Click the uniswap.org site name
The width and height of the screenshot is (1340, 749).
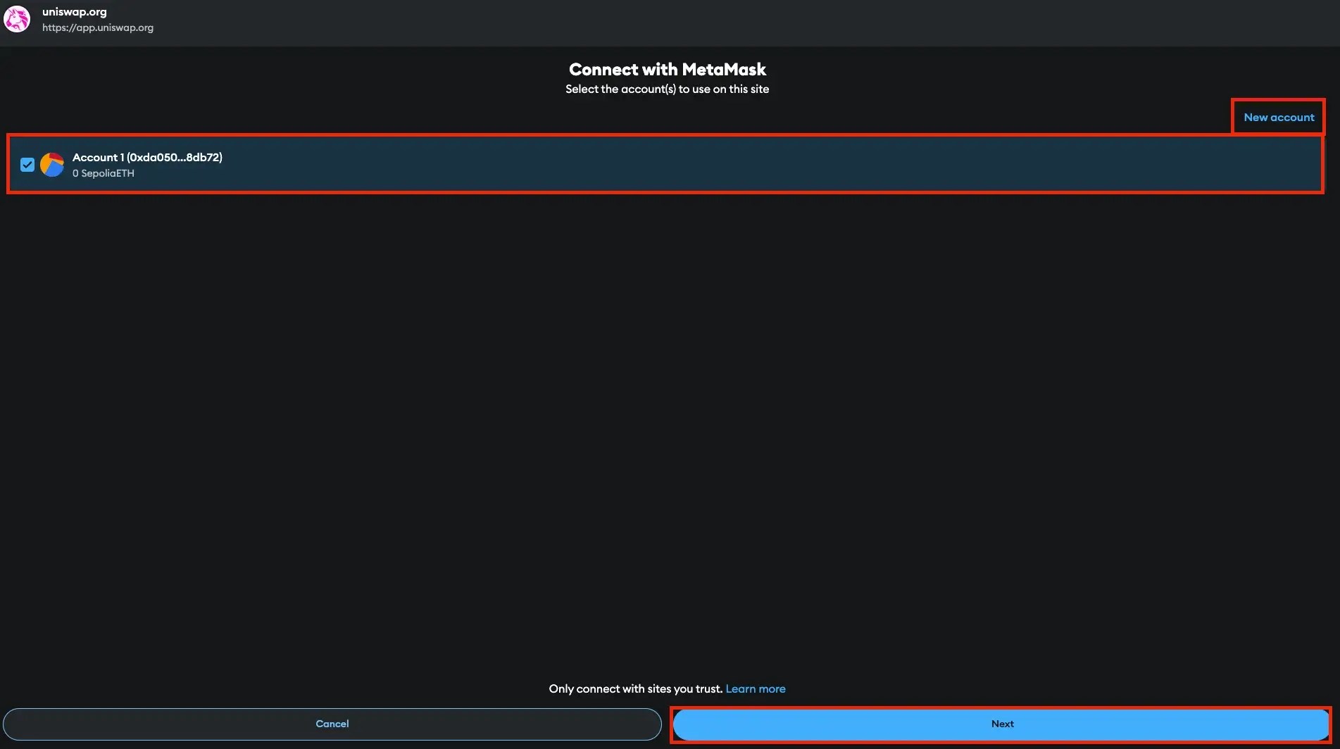(75, 11)
